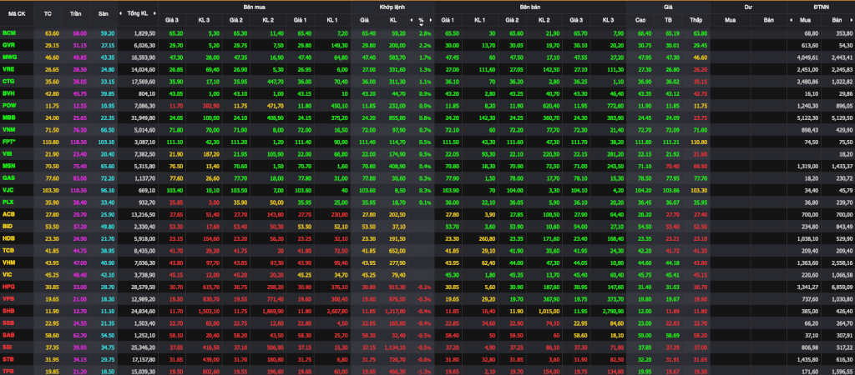Screen dimensions: 855x375
Task: Click SSI total volume 25,346,20
Action: tap(144, 346)
